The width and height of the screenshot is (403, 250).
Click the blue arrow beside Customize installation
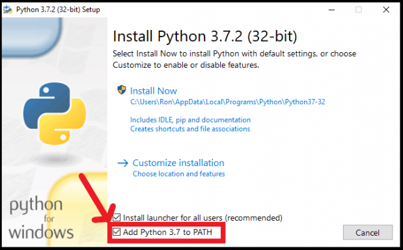(122, 163)
